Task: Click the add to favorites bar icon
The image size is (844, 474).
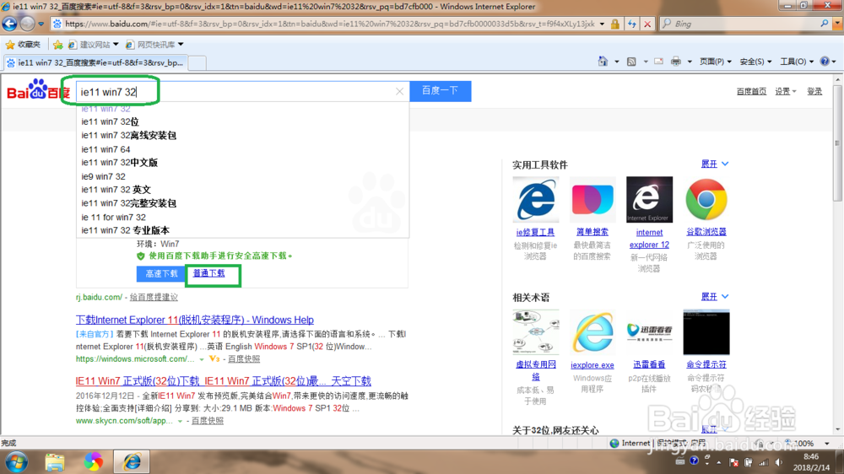Action: [x=57, y=45]
